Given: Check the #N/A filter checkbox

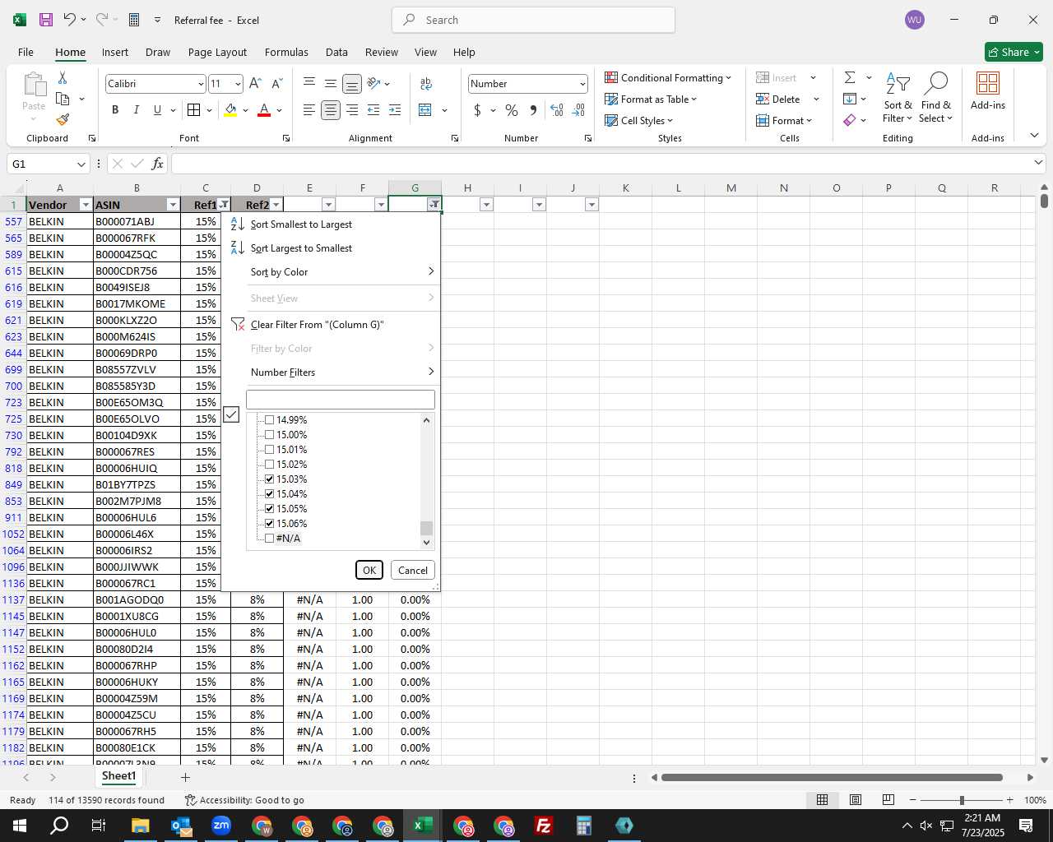Looking at the screenshot, I should tap(269, 539).
